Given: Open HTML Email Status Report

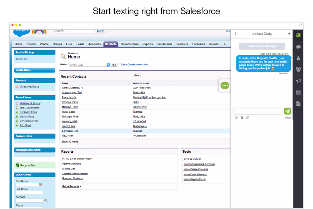Looking at the screenshot, I should 77,159.
